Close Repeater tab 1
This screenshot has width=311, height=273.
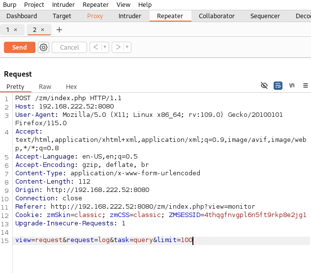tap(16, 30)
